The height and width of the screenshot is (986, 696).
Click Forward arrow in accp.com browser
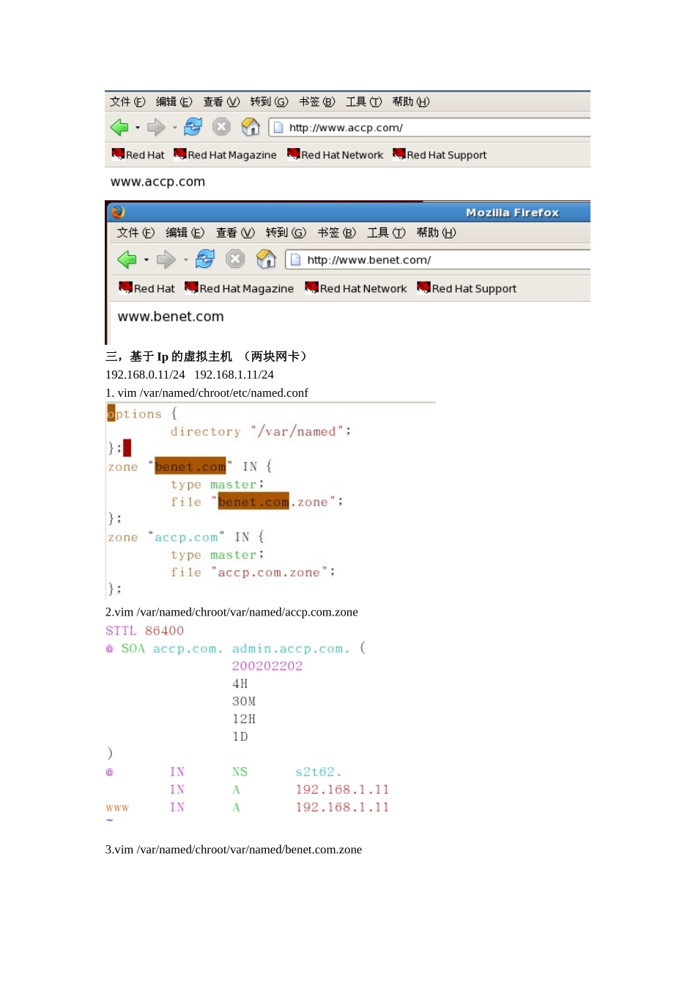[155, 128]
